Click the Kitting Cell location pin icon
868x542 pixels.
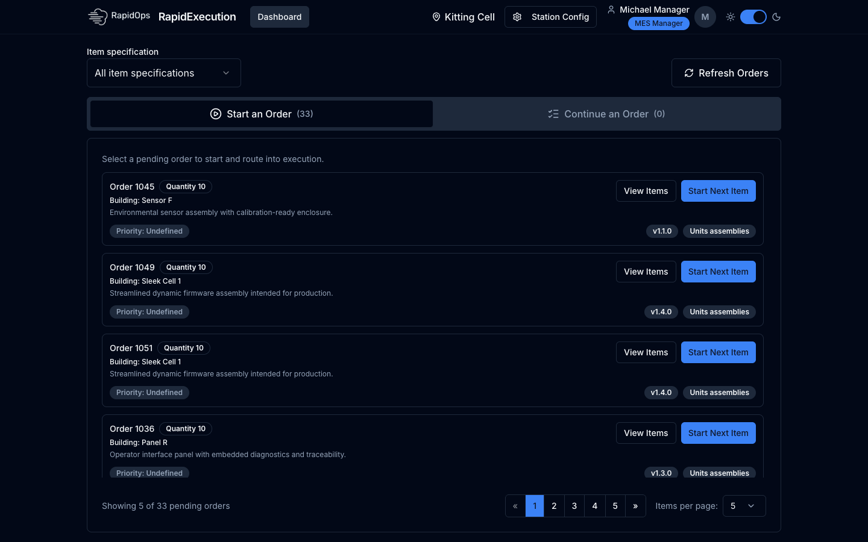tap(436, 17)
